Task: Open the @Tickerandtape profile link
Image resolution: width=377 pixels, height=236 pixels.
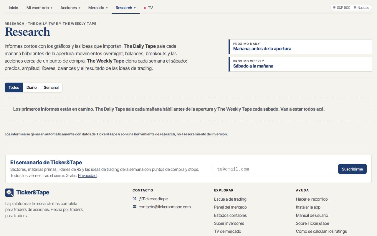Action: click(x=153, y=199)
